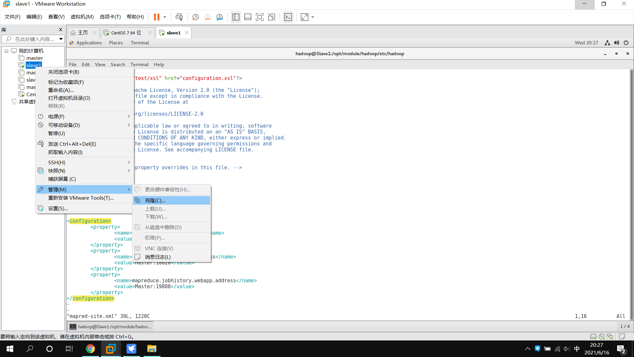This screenshot has width=634, height=357.
Task: Close the CentOS 7 64 位 tab
Action: (x=150, y=33)
